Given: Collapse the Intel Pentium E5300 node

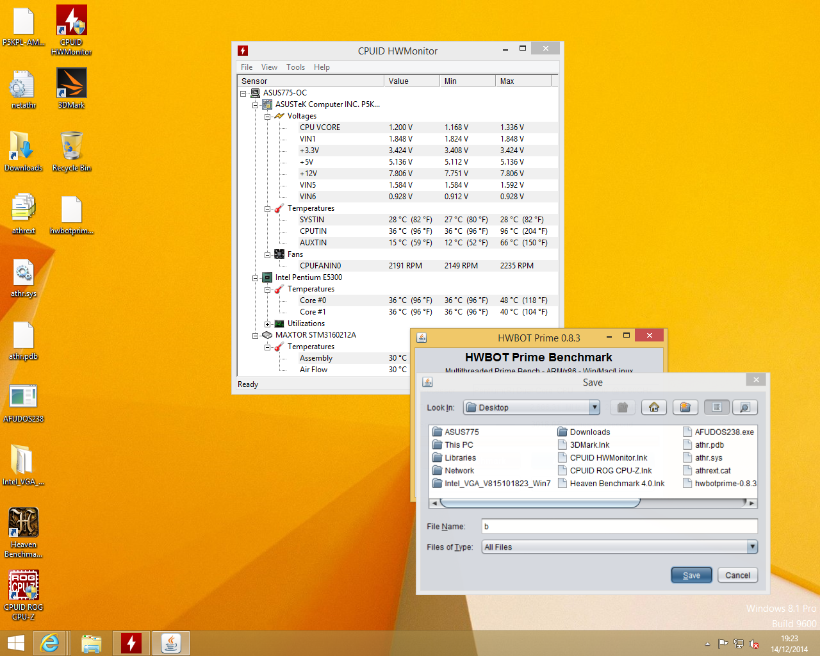Looking at the screenshot, I should click(x=255, y=278).
